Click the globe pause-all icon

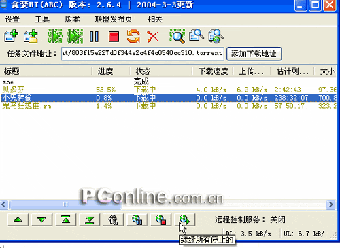[x=137, y=219]
